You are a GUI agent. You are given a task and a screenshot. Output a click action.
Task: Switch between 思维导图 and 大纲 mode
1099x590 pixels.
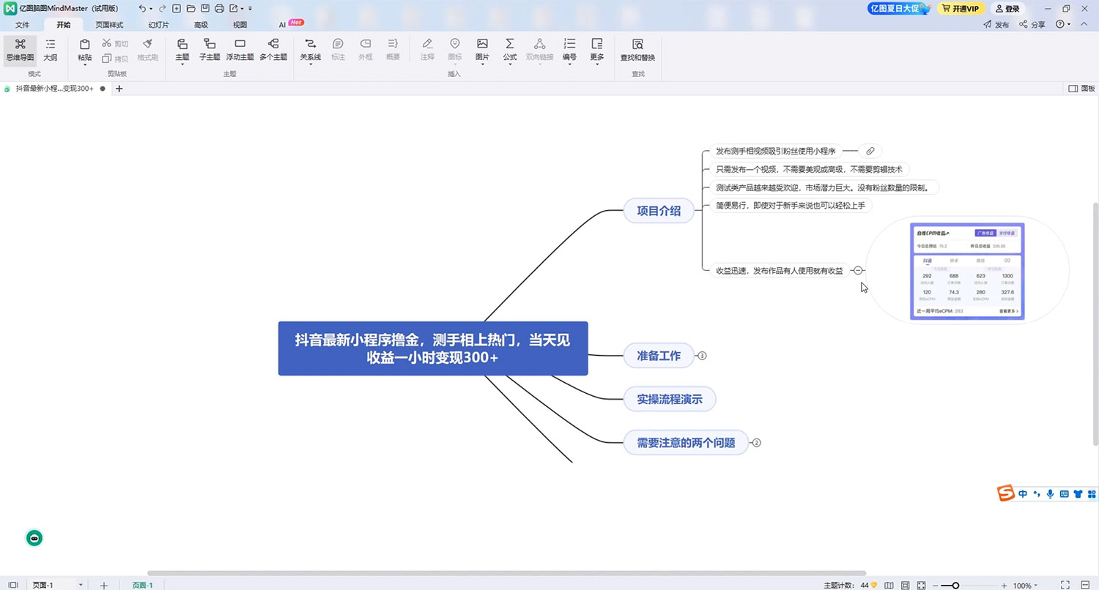click(x=50, y=50)
